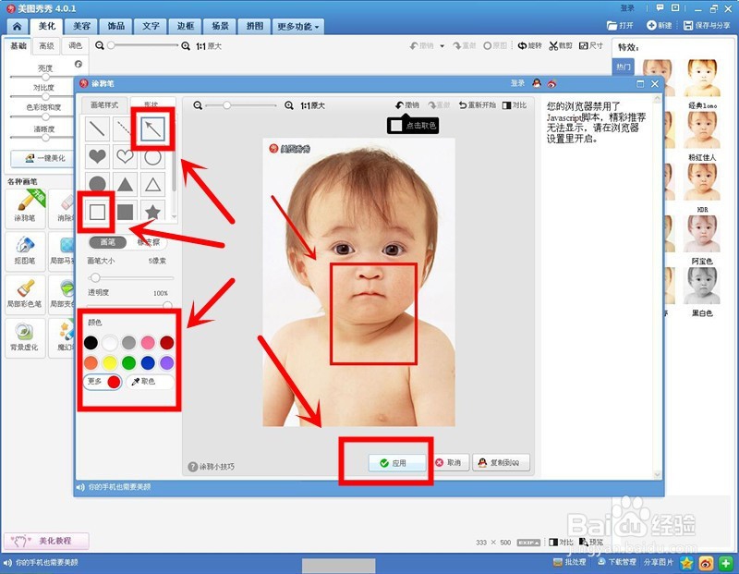Choose the outline circle shape
Screen dimensions: 739x574
coord(152,156)
